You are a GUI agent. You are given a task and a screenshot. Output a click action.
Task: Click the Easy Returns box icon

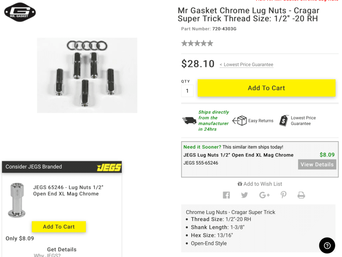pyautogui.click(x=239, y=121)
